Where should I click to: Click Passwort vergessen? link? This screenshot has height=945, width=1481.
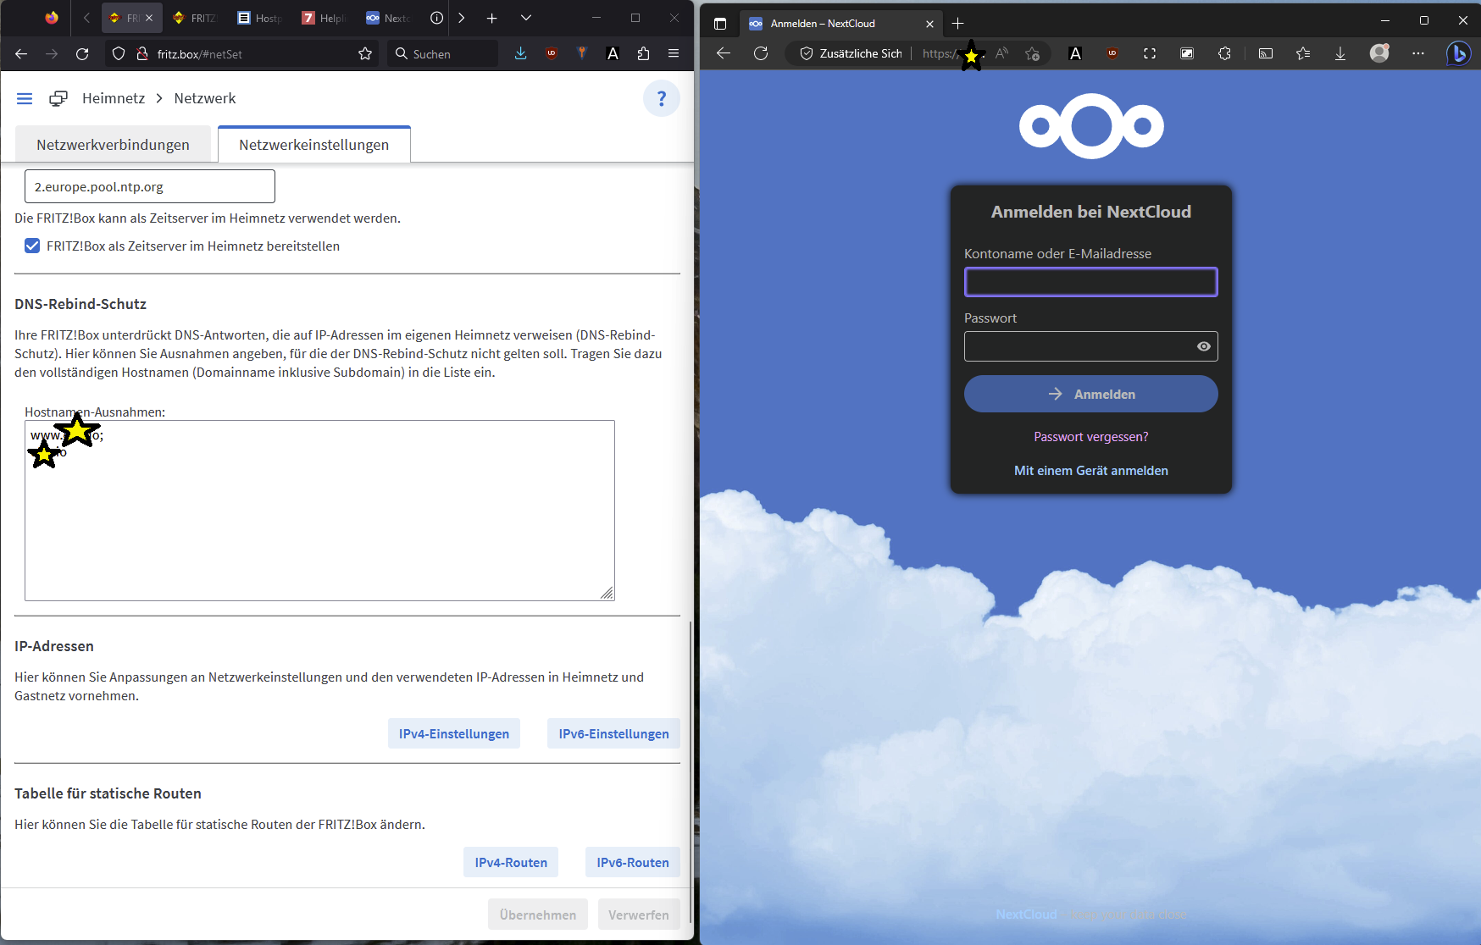pos(1091,437)
